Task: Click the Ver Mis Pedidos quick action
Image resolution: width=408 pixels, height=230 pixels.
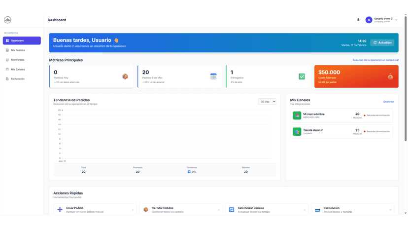Action: pyautogui.click(x=181, y=210)
